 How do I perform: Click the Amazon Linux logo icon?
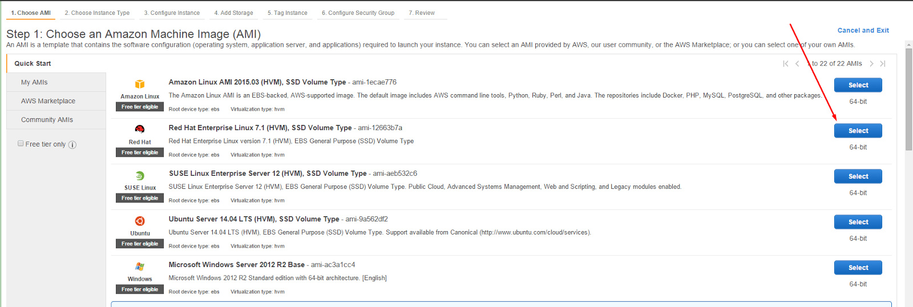[140, 84]
